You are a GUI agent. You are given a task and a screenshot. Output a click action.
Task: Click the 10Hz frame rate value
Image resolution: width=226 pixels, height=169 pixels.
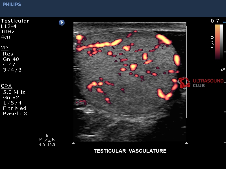tap(8, 32)
